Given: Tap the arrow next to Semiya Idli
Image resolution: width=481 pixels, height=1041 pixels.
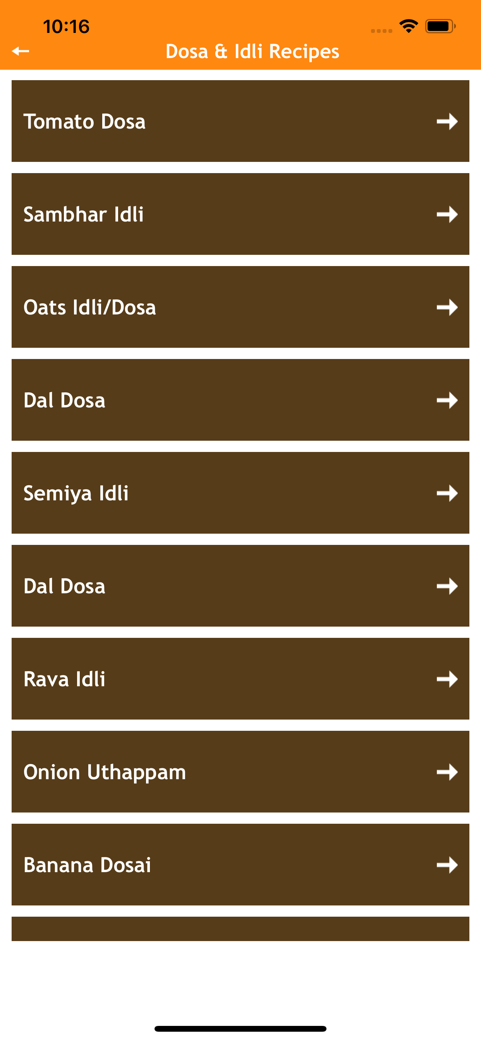Looking at the screenshot, I should tap(447, 493).
